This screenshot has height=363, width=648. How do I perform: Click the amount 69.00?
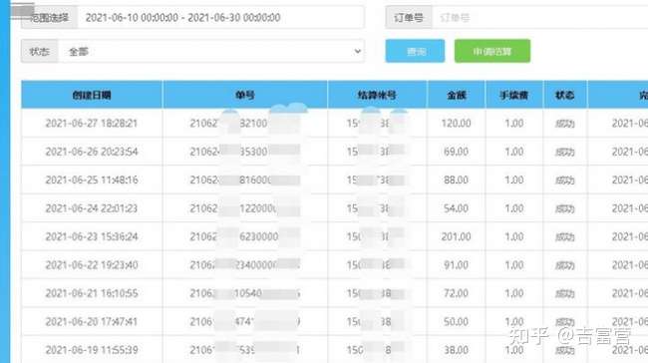[456, 152]
